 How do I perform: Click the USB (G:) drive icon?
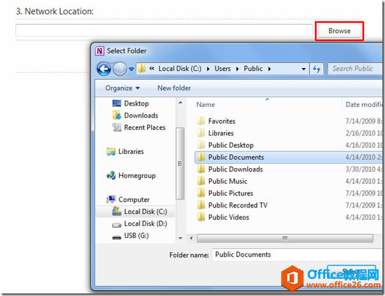pos(117,237)
